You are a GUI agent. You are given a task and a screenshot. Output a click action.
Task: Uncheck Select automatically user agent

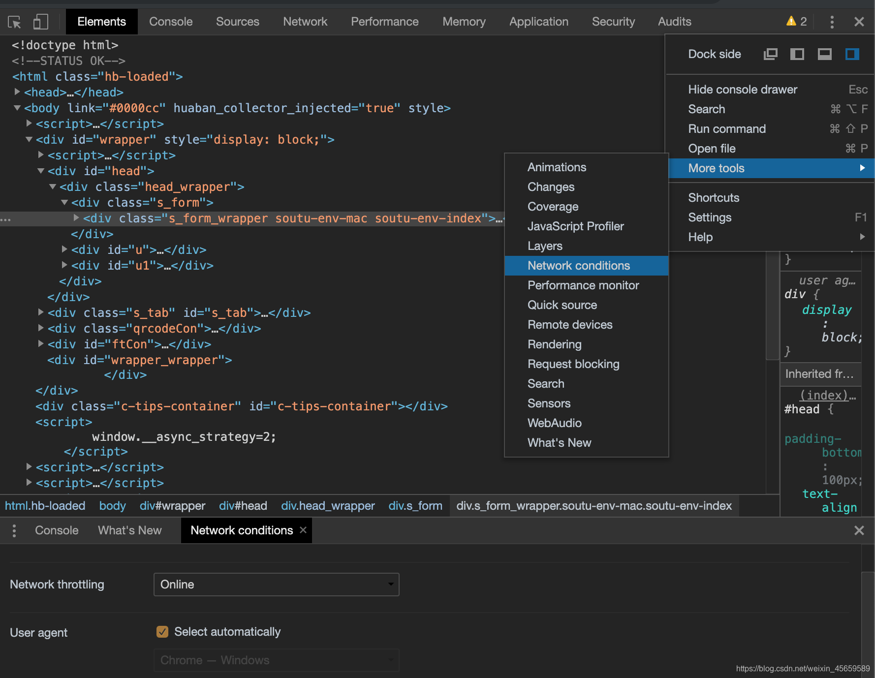[162, 632]
